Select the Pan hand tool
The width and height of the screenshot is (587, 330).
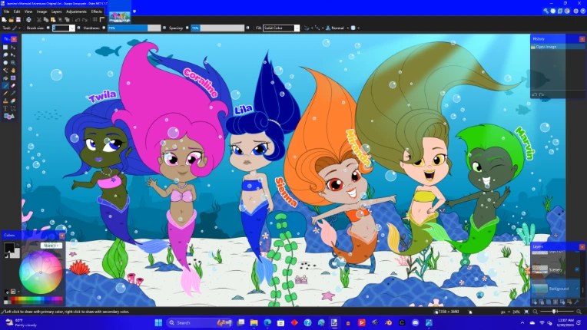(13, 71)
